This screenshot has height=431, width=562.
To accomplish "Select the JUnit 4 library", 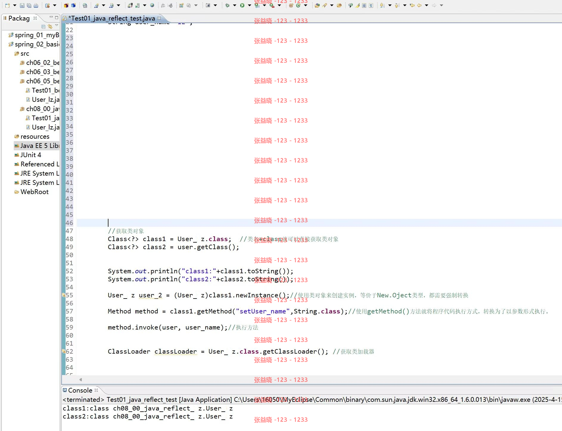I will (x=28, y=155).
